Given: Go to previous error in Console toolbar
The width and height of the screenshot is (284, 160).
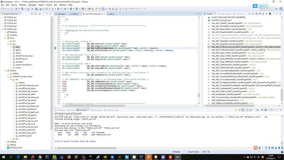Looking at the screenshot, I should tap(239, 110).
